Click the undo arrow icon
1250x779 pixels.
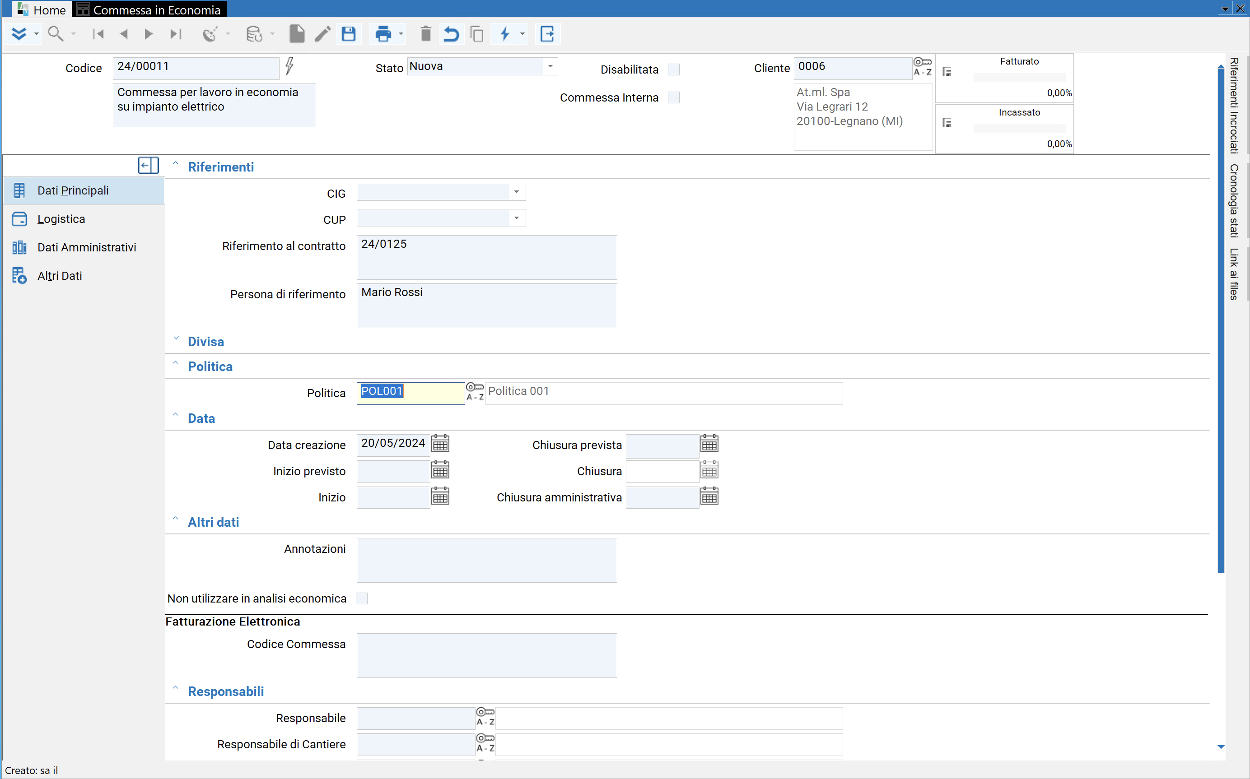(451, 34)
